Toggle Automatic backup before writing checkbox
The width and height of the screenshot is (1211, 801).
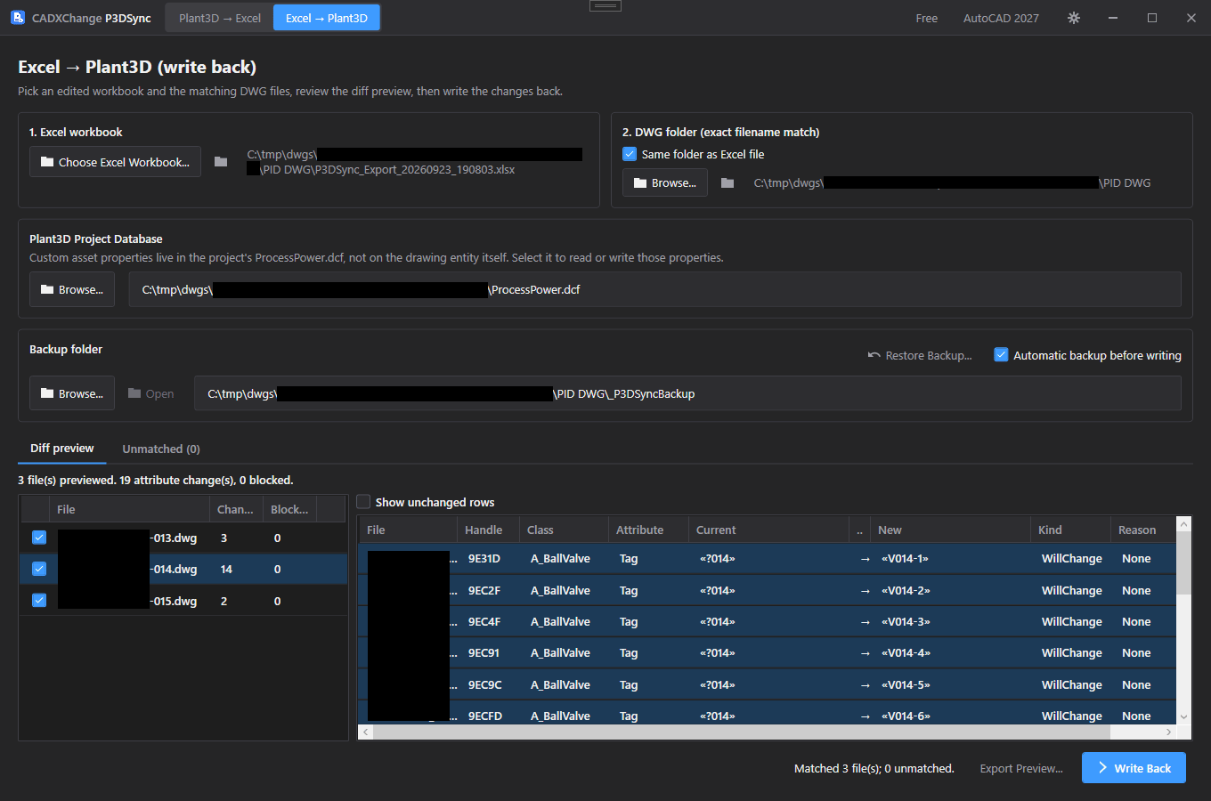1001,355
